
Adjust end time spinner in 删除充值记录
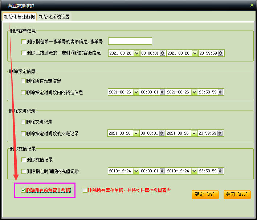(x=221, y=171)
